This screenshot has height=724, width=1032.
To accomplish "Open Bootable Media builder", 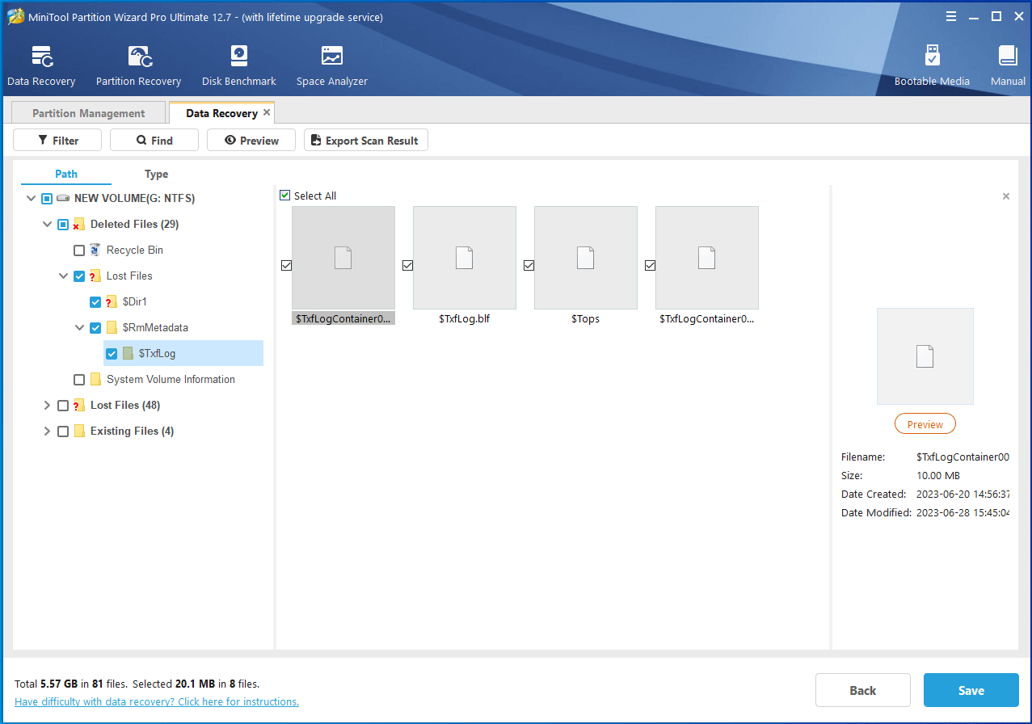I will tap(932, 56).
